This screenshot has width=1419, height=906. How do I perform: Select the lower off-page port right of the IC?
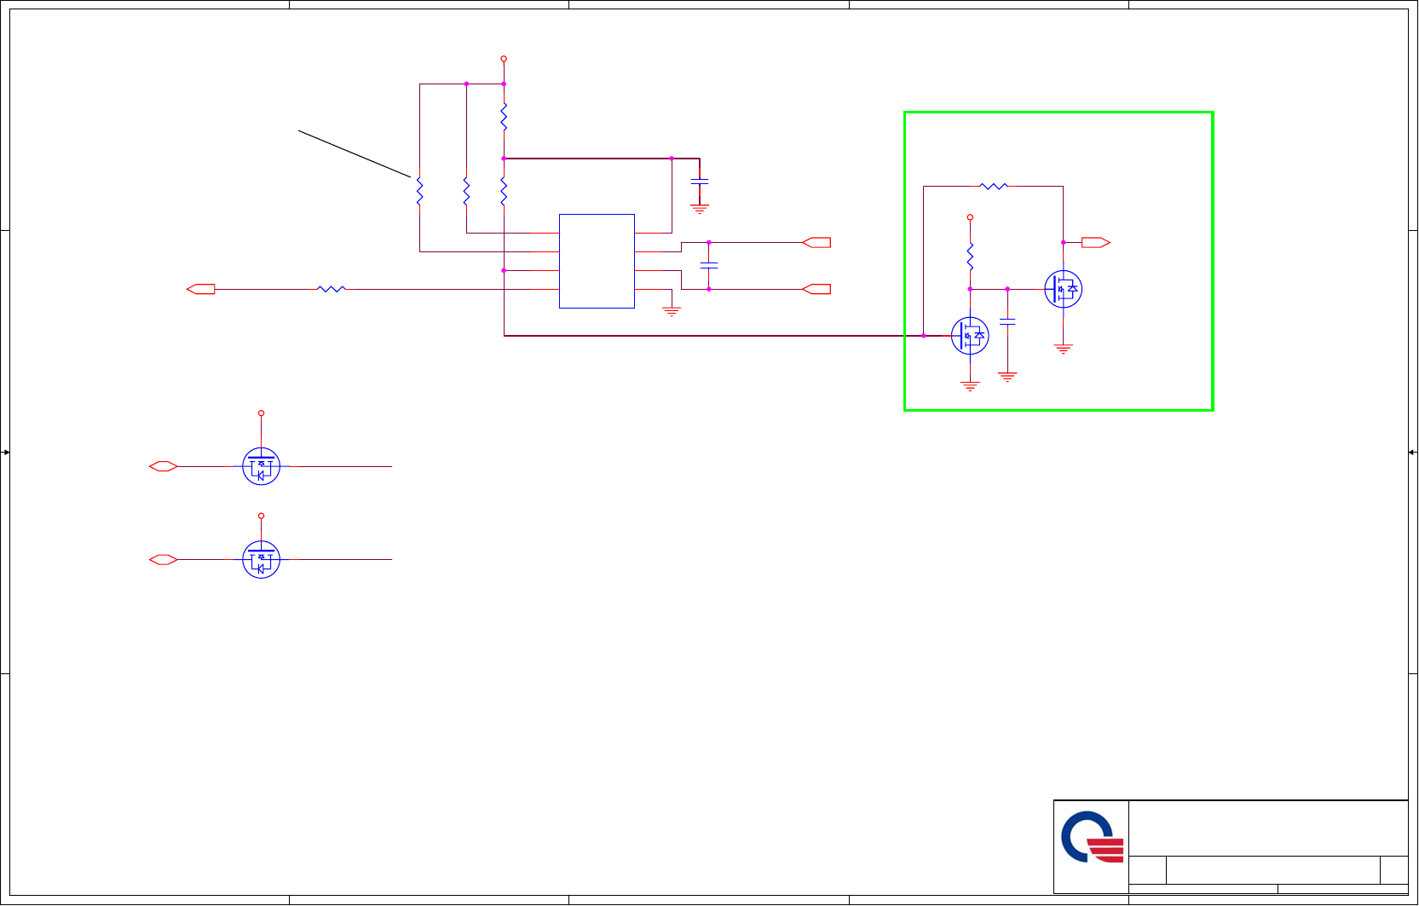coord(816,289)
